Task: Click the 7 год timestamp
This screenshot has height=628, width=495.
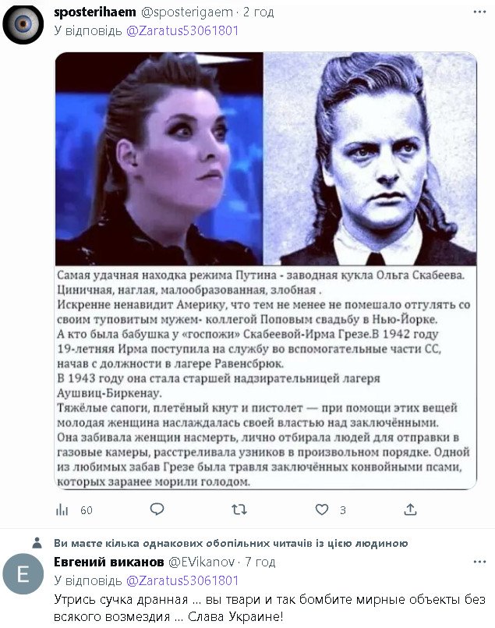Action: (260, 562)
